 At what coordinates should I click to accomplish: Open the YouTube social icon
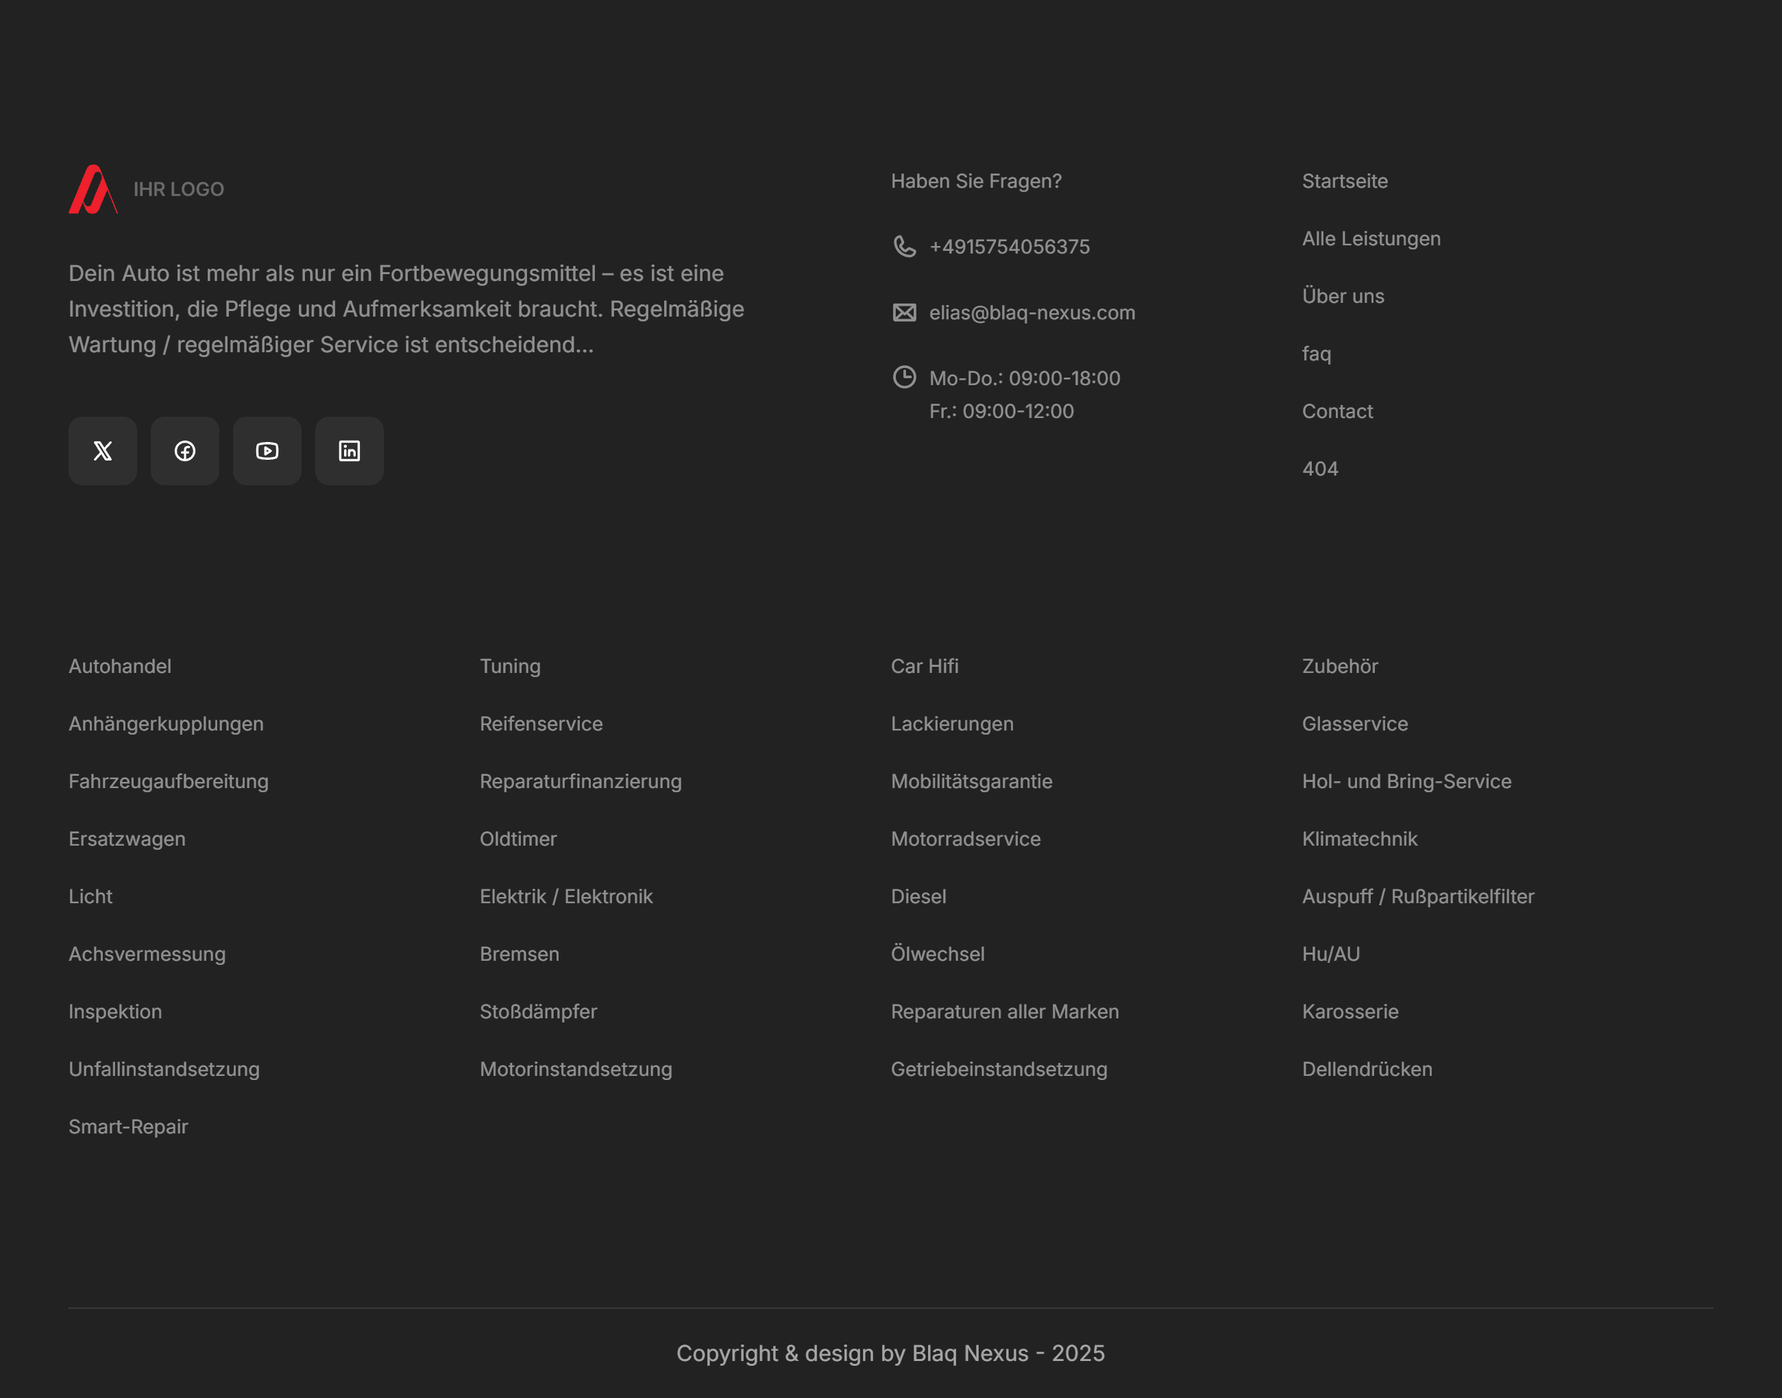pyautogui.click(x=267, y=451)
